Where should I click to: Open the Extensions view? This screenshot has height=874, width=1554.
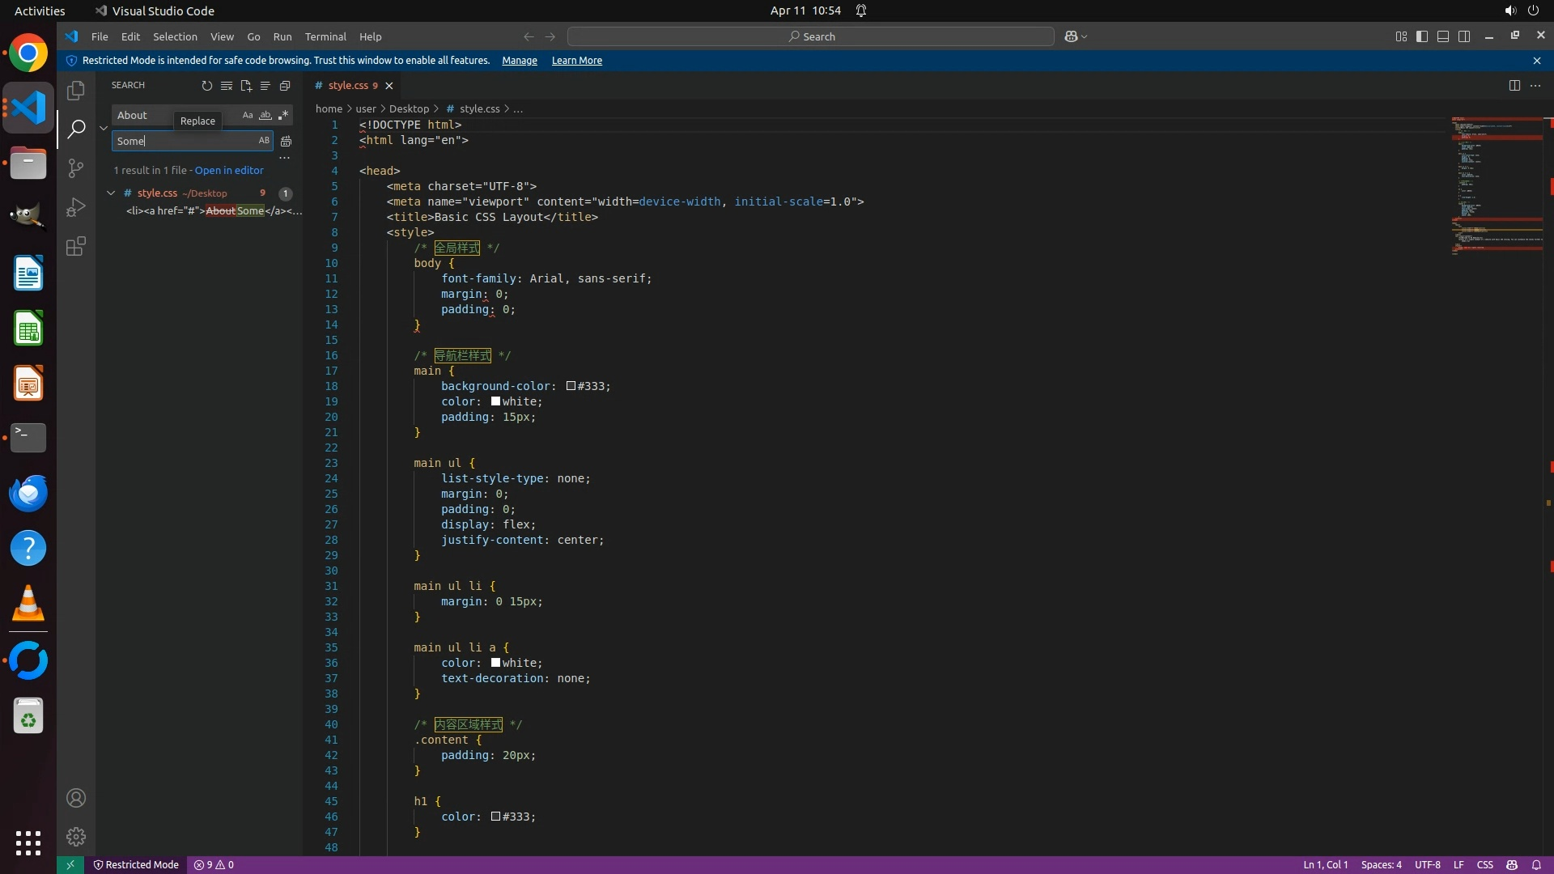point(76,246)
